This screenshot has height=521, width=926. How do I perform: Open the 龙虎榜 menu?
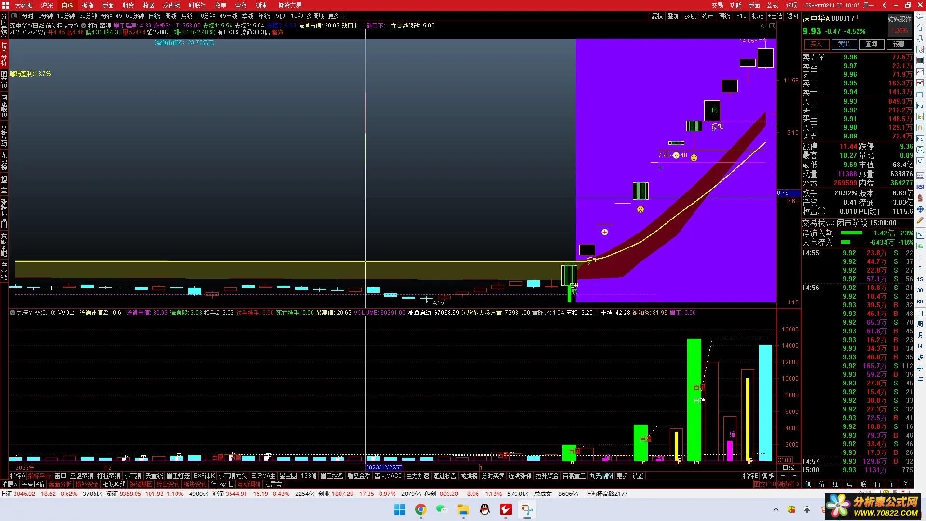point(171,5)
